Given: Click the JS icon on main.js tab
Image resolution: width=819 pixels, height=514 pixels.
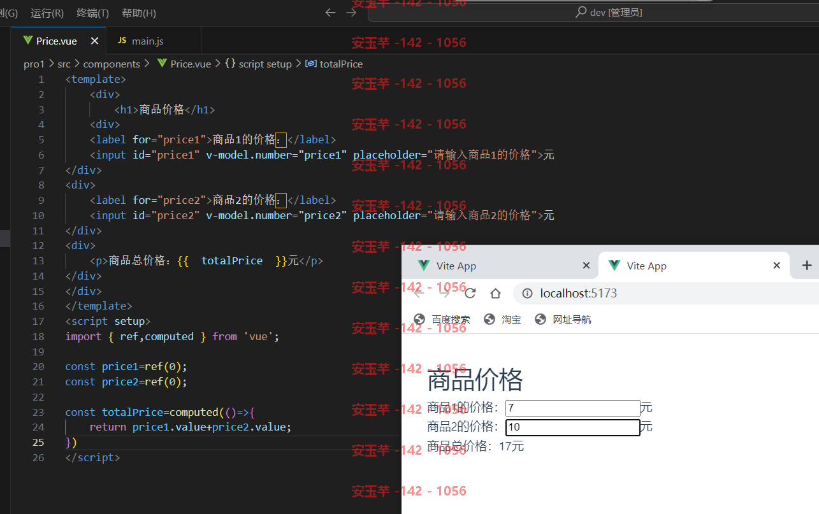Looking at the screenshot, I should click(122, 41).
